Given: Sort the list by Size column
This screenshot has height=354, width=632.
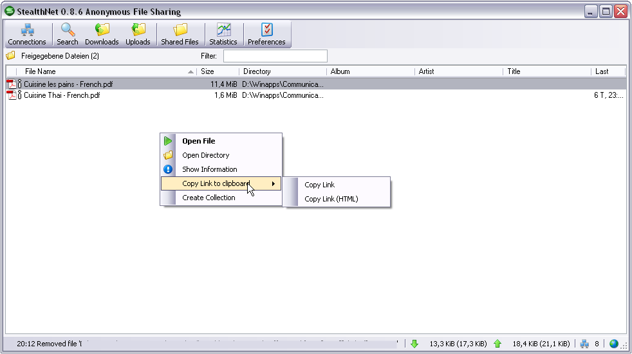Looking at the screenshot, I should (x=218, y=71).
